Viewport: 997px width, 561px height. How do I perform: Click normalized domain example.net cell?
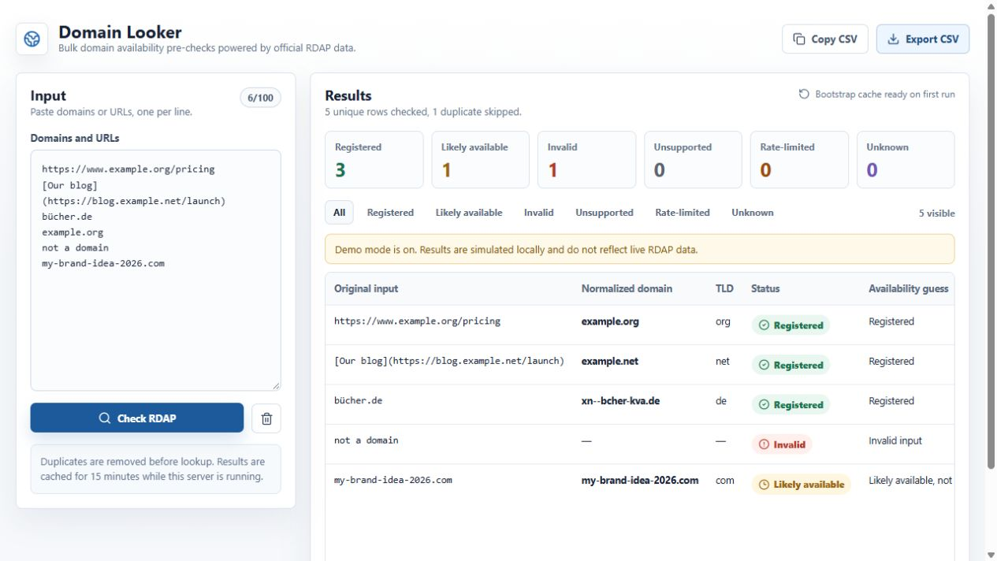coord(610,362)
